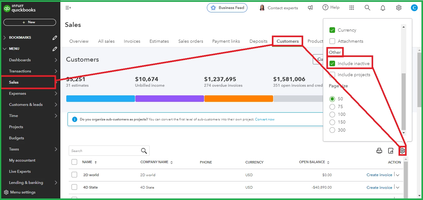Edit bookmarks with the pencil icon
The width and height of the screenshot is (423, 200).
(55, 37)
